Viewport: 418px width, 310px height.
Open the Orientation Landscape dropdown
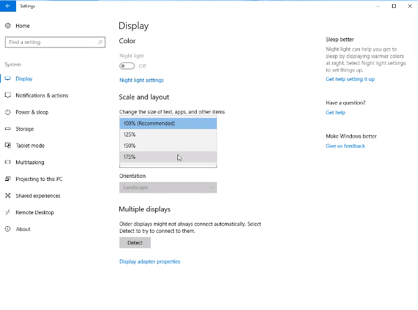click(x=168, y=188)
